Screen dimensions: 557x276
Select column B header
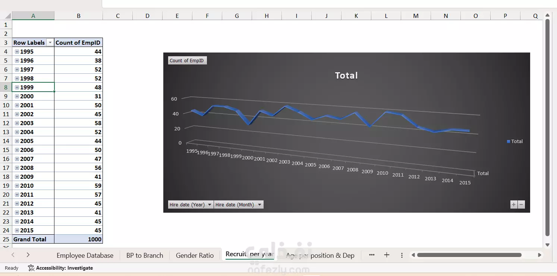pyautogui.click(x=78, y=16)
